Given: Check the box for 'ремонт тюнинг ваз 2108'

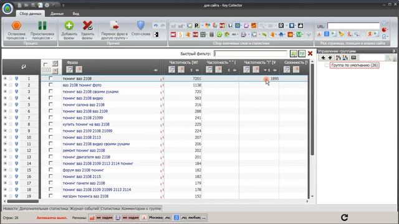Looking at the screenshot, I should pyautogui.click(x=50, y=150).
